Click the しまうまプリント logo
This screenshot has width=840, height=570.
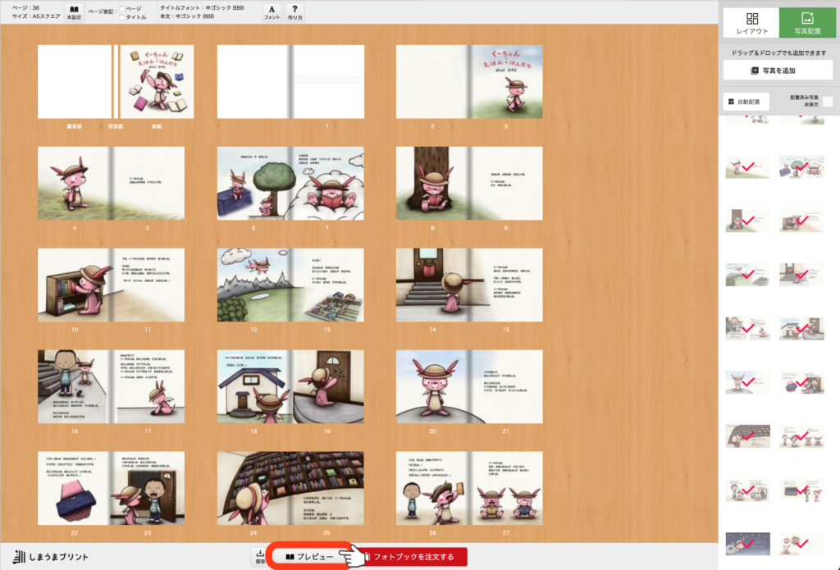pyautogui.click(x=52, y=557)
